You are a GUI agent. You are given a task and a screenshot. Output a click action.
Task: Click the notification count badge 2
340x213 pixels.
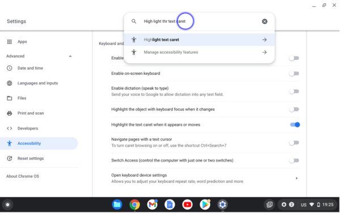[x=292, y=205]
